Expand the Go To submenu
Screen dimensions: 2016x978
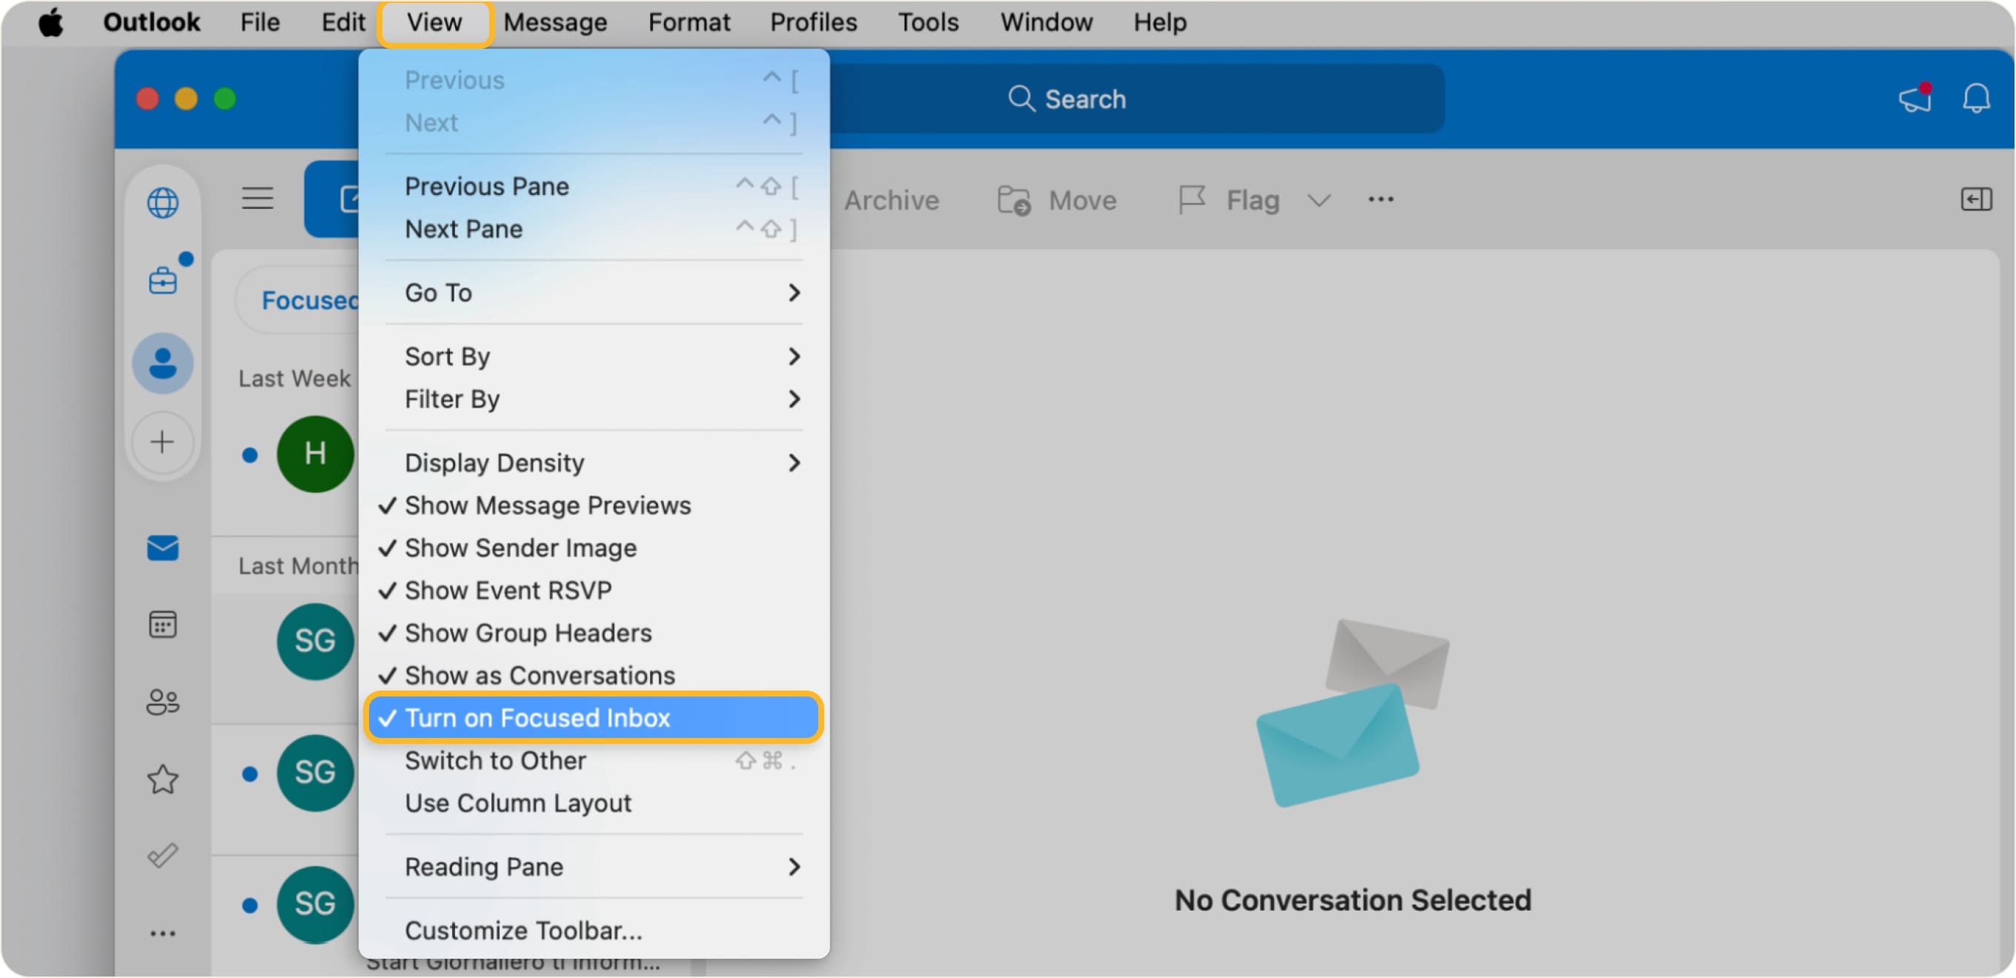[593, 293]
